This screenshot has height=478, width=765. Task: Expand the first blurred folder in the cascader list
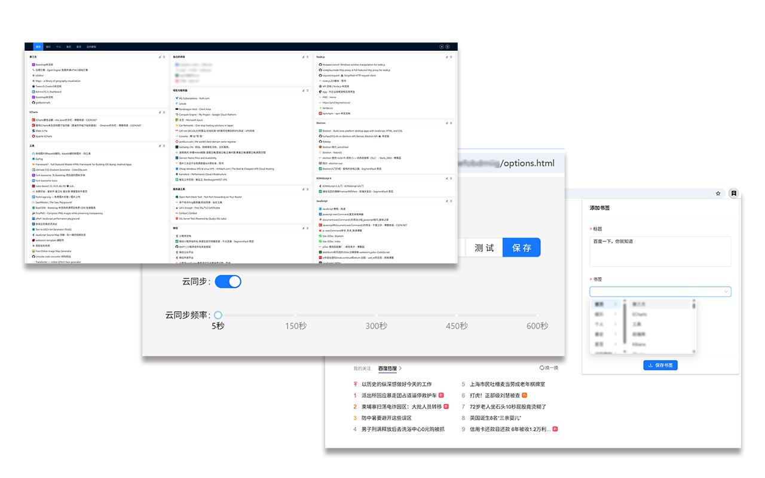(606, 304)
